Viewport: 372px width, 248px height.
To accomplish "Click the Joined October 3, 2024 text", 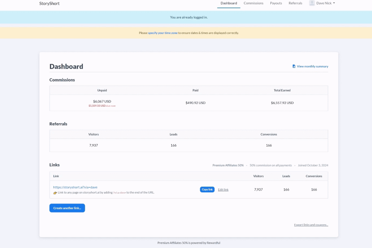I will pyautogui.click(x=313, y=165).
